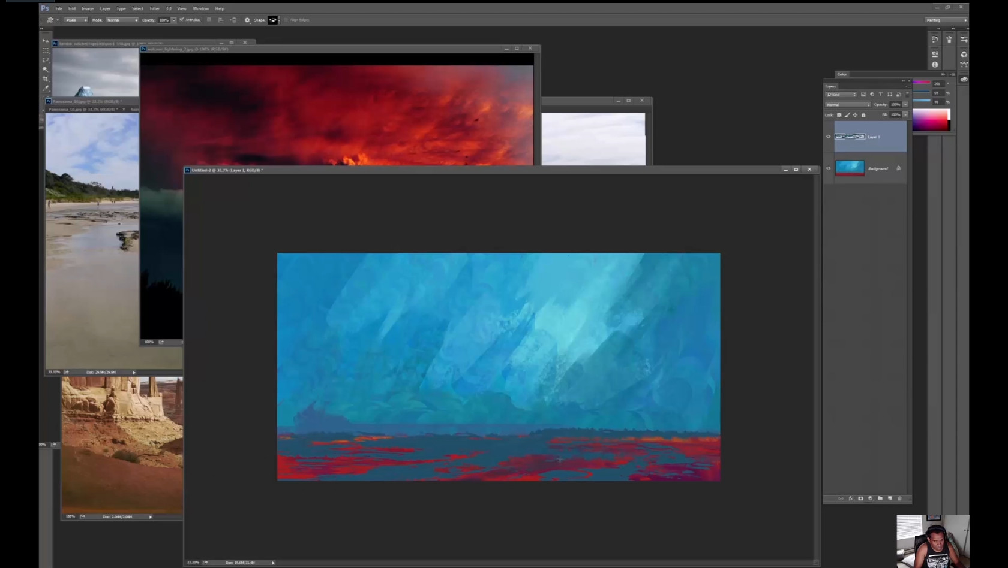
Task: Pick a color in the color spectrum field
Action: (x=930, y=120)
